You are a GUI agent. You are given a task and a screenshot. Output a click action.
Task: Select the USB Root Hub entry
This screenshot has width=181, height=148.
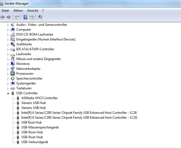click(x=32, y=122)
